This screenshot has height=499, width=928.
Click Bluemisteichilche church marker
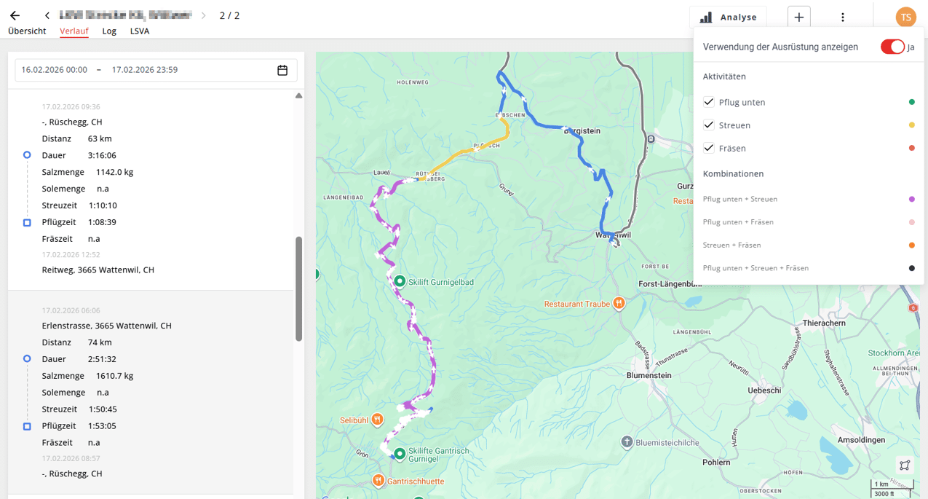point(627,442)
